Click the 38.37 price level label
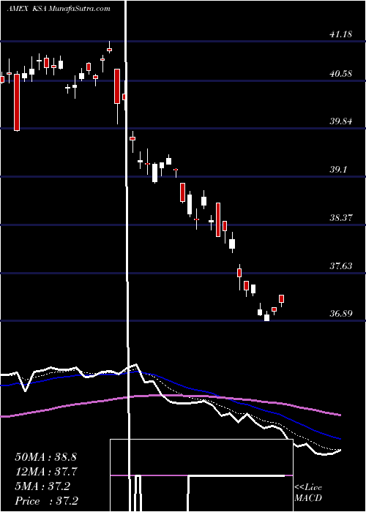 [x=341, y=217]
